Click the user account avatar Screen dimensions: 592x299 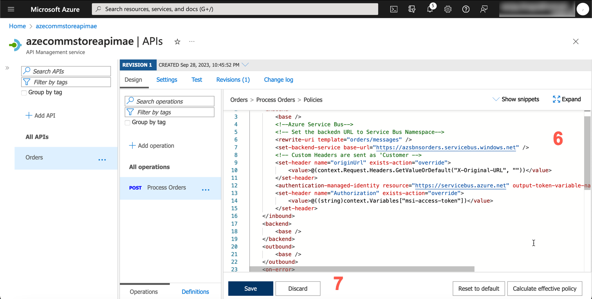click(x=583, y=9)
